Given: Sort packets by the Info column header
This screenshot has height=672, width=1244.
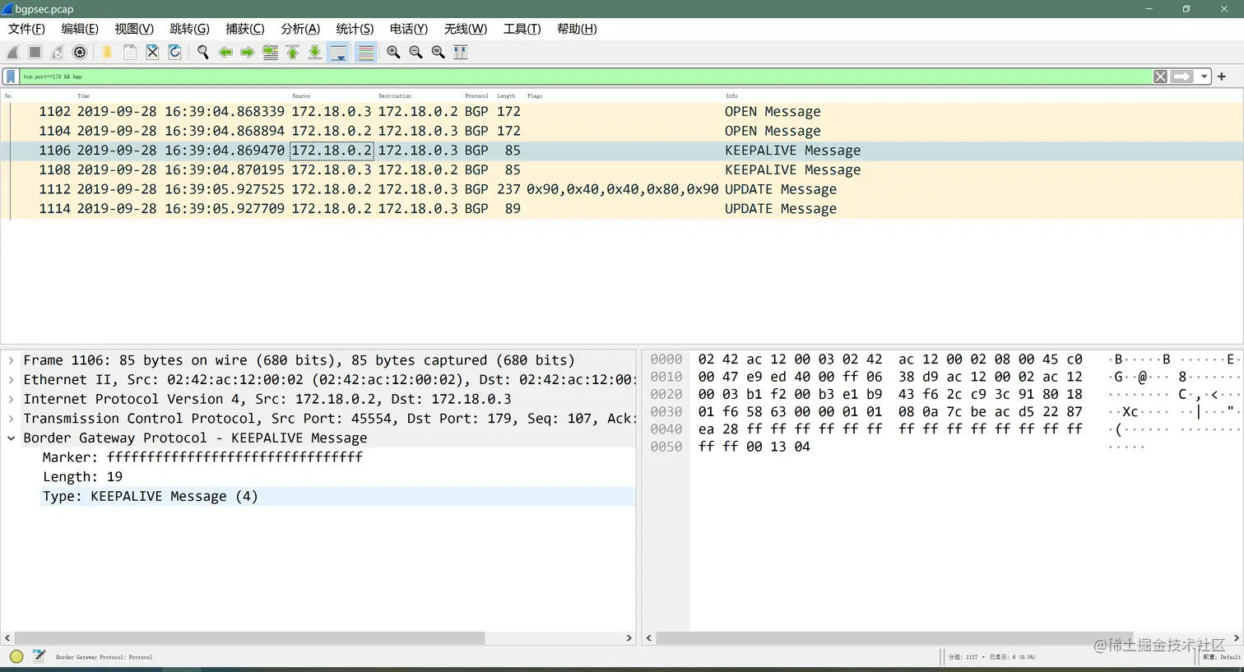Looking at the screenshot, I should pyautogui.click(x=982, y=96).
